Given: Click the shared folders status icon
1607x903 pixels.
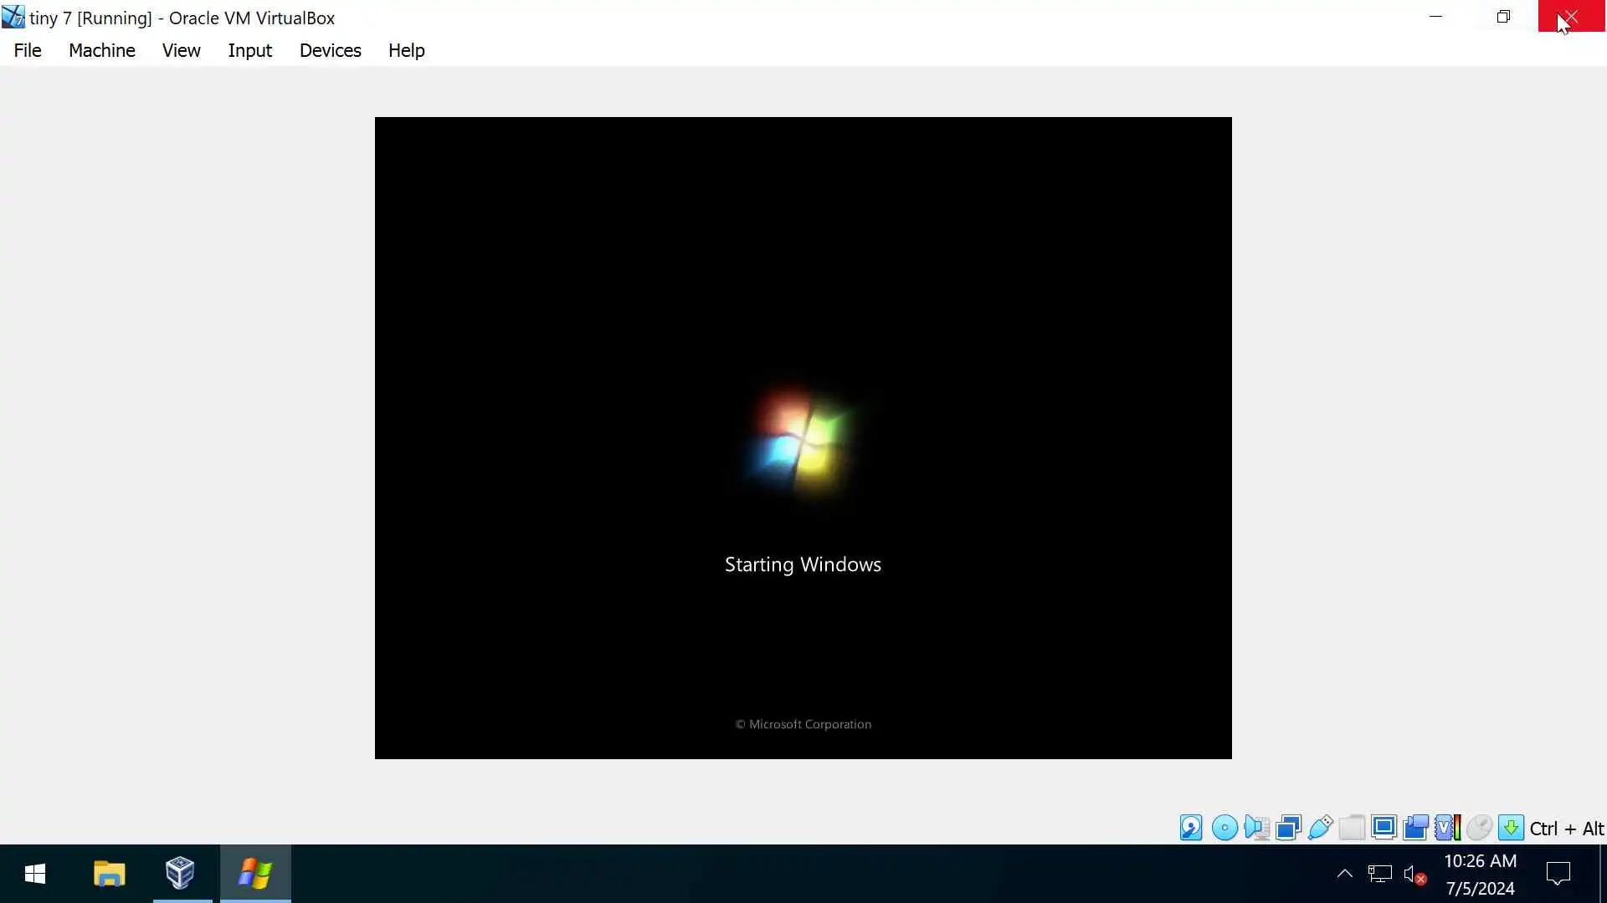Looking at the screenshot, I should pos(1352,828).
